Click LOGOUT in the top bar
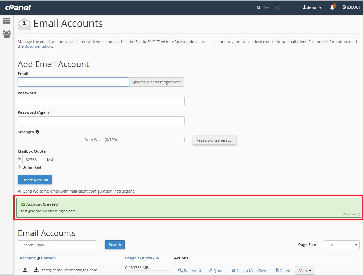This screenshot has width=363, height=276. [351, 7]
